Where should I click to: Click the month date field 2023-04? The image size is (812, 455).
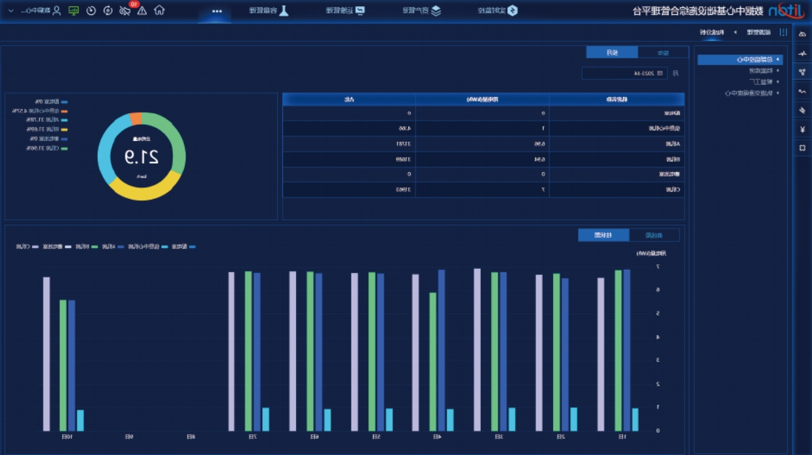pyautogui.click(x=625, y=73)
